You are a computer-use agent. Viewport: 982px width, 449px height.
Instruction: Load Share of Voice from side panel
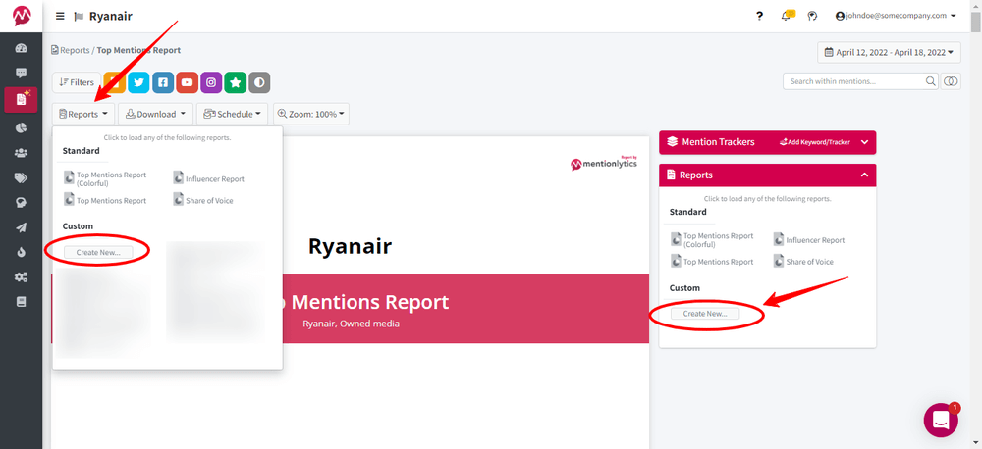tap(804, 262)
